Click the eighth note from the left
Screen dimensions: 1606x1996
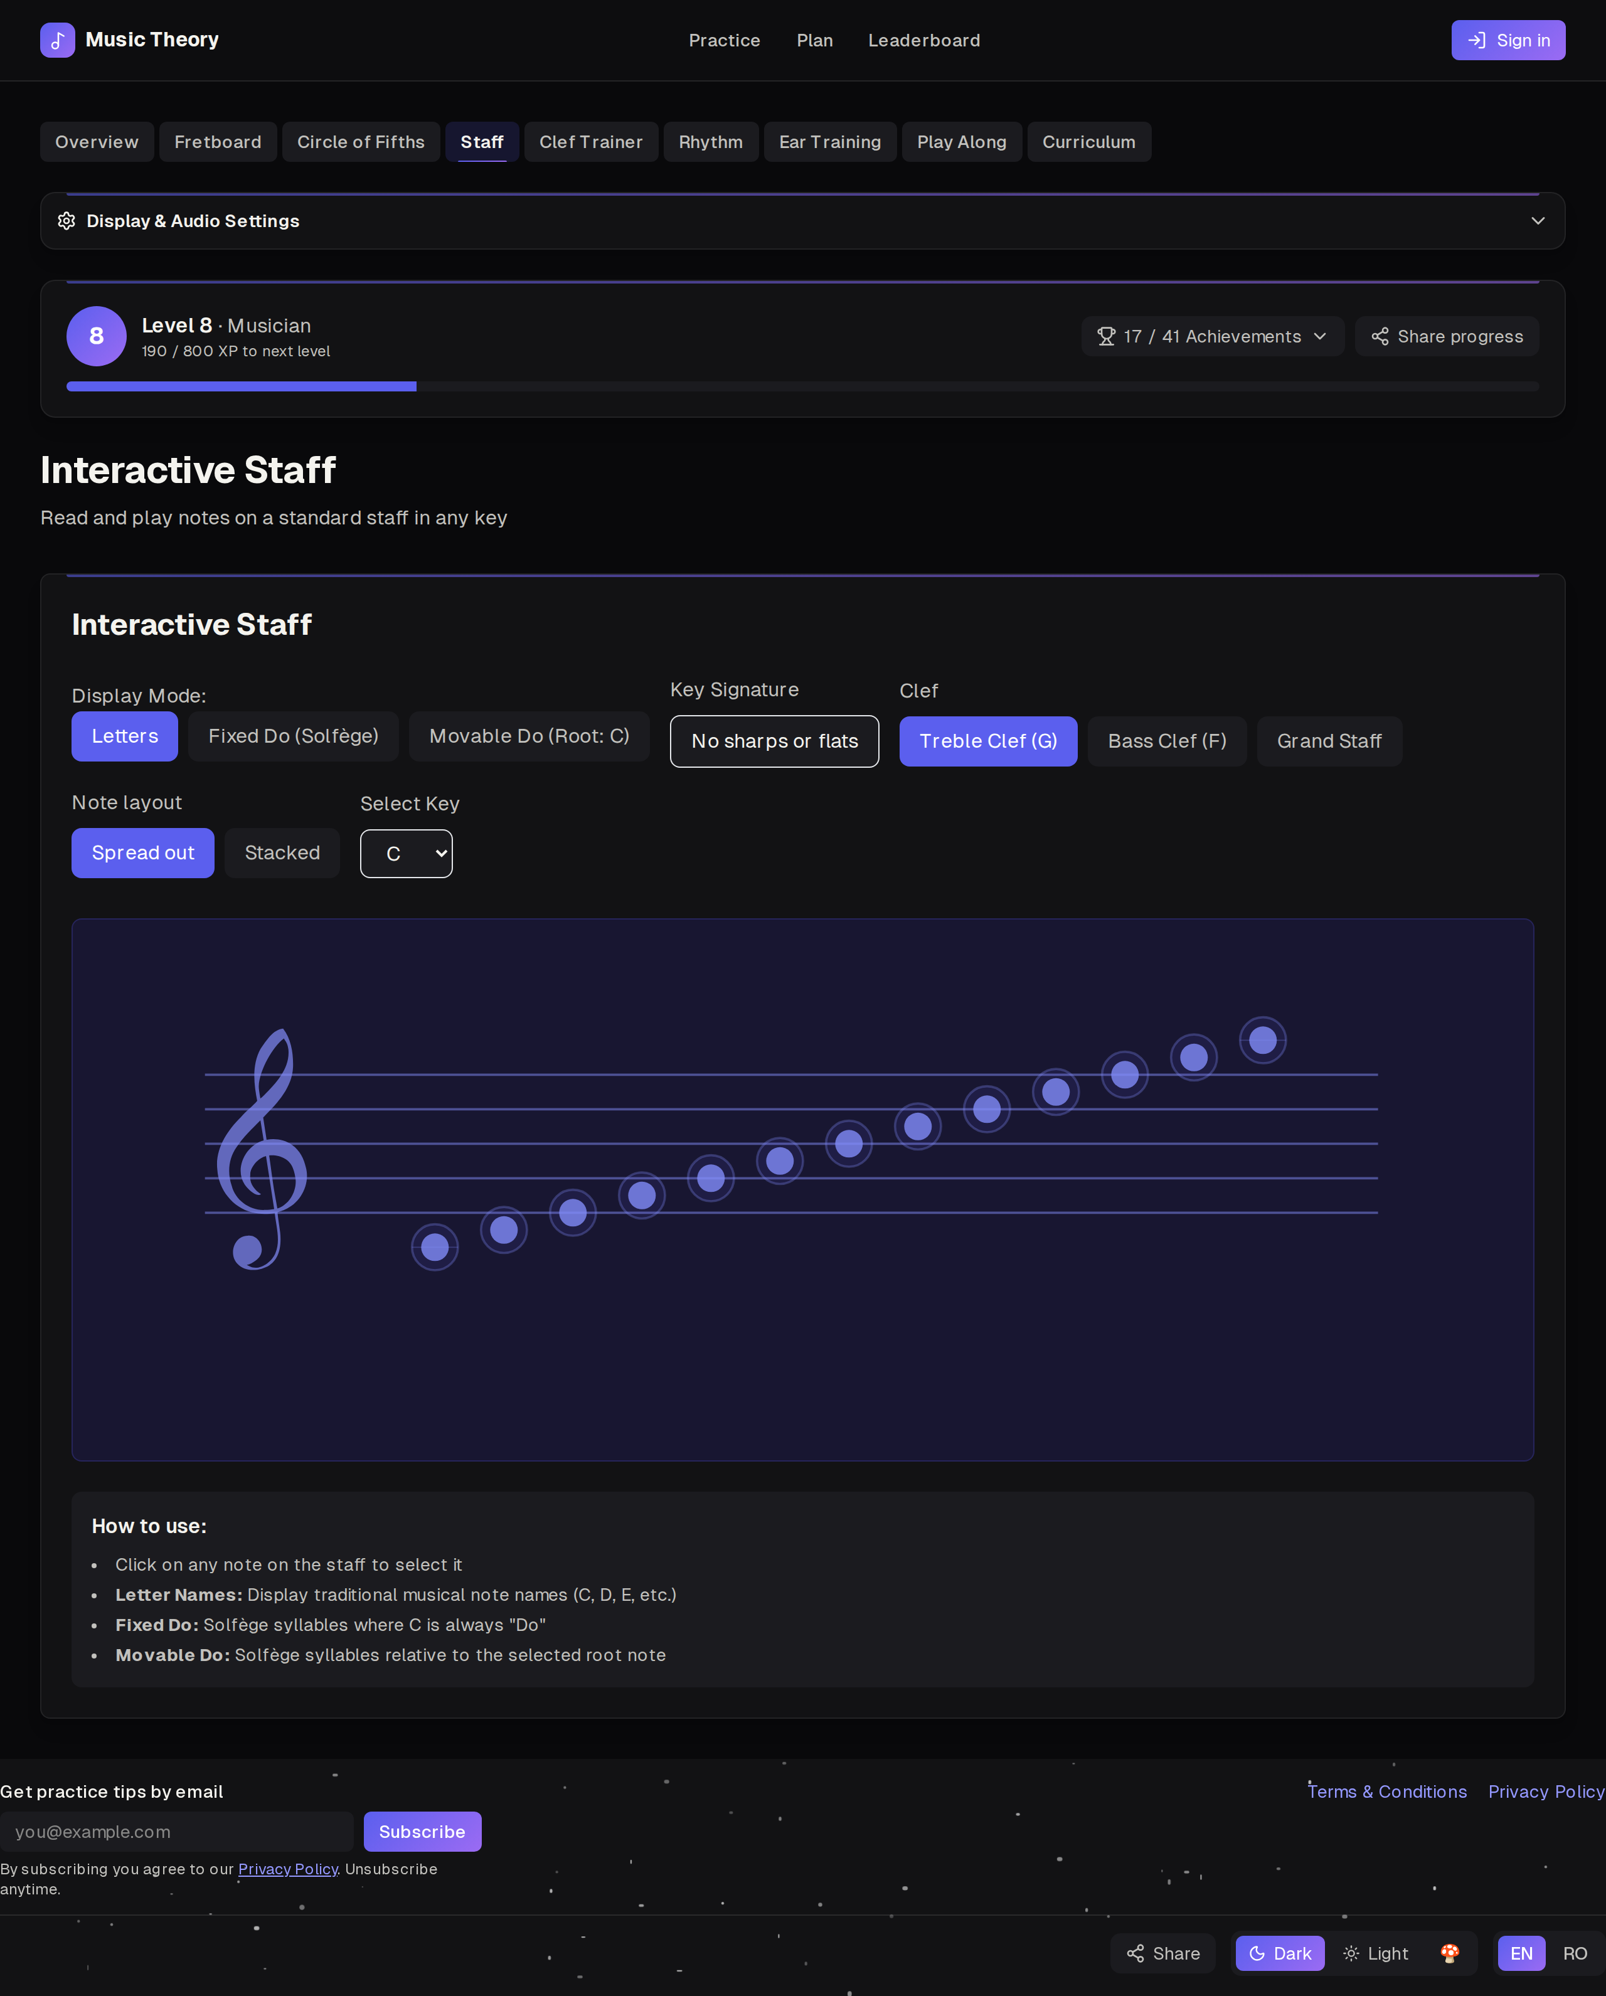pos(917,1126)
